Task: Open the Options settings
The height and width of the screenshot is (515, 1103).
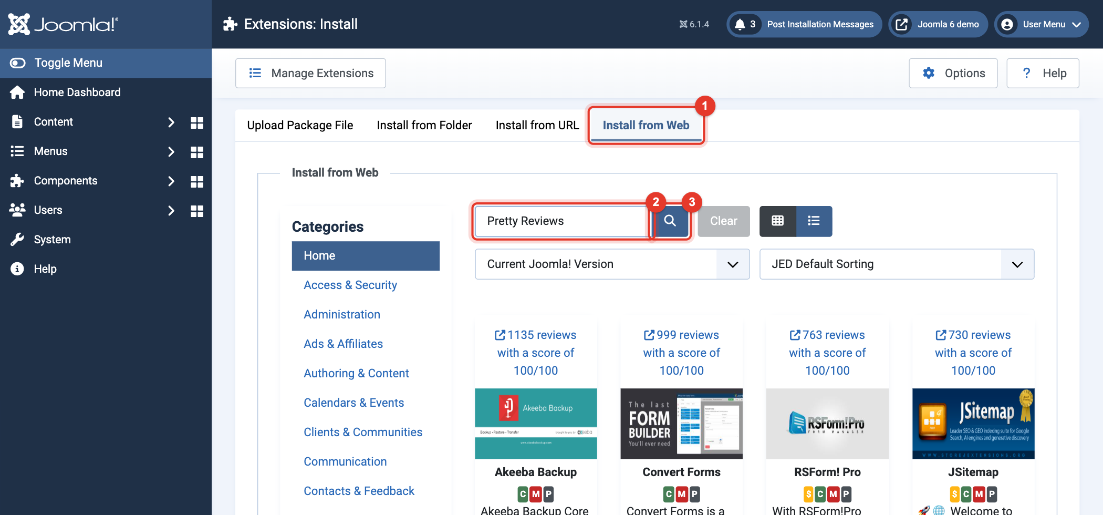Action: point(953,73)
